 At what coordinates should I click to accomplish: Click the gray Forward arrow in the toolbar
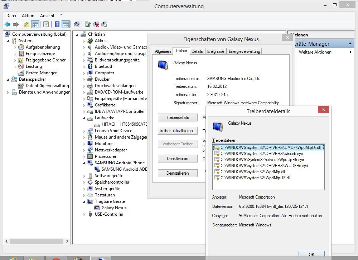click(x=15, y=24)
